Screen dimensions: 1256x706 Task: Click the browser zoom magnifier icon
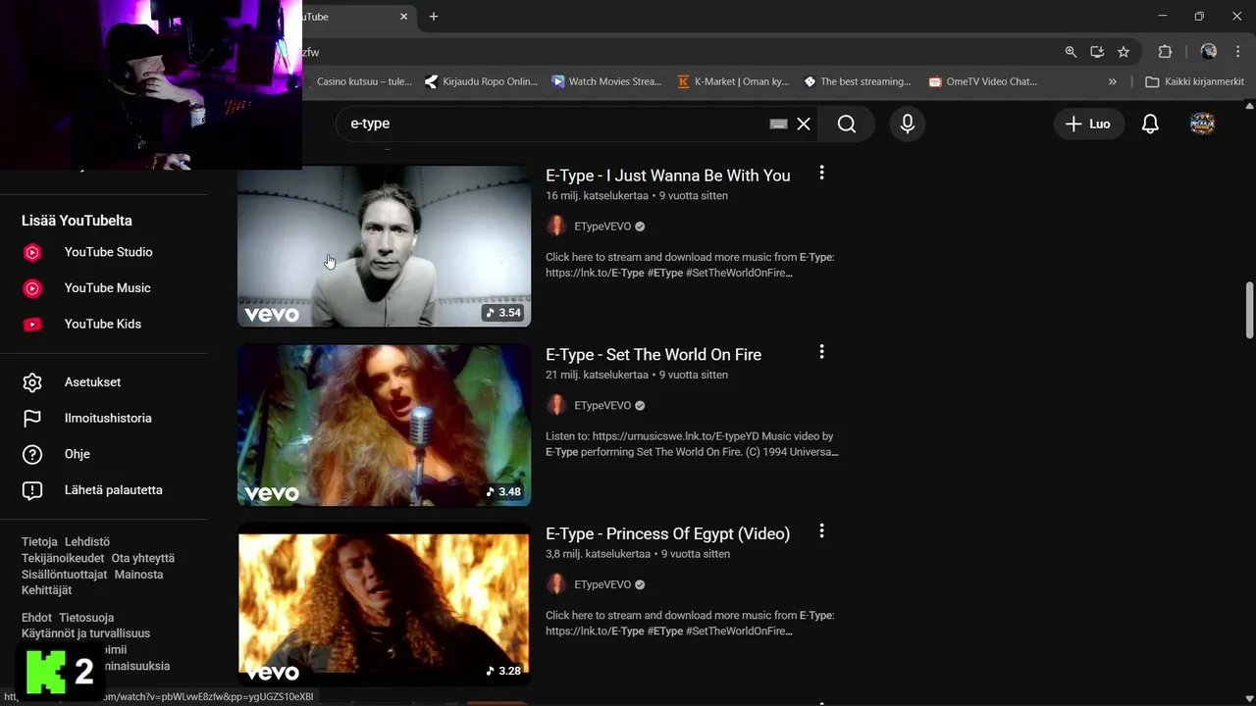click(1071, 52)
